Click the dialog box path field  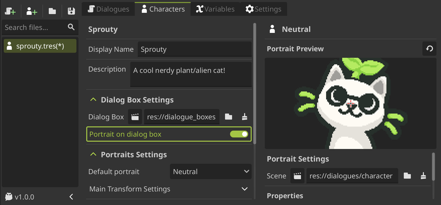pyautogui.click(x=182, y=117)
